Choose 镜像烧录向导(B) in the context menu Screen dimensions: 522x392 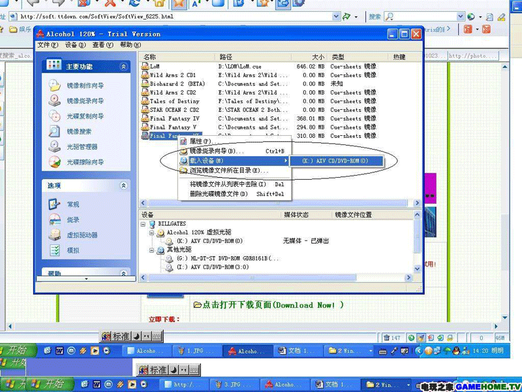tap(235, 151)
